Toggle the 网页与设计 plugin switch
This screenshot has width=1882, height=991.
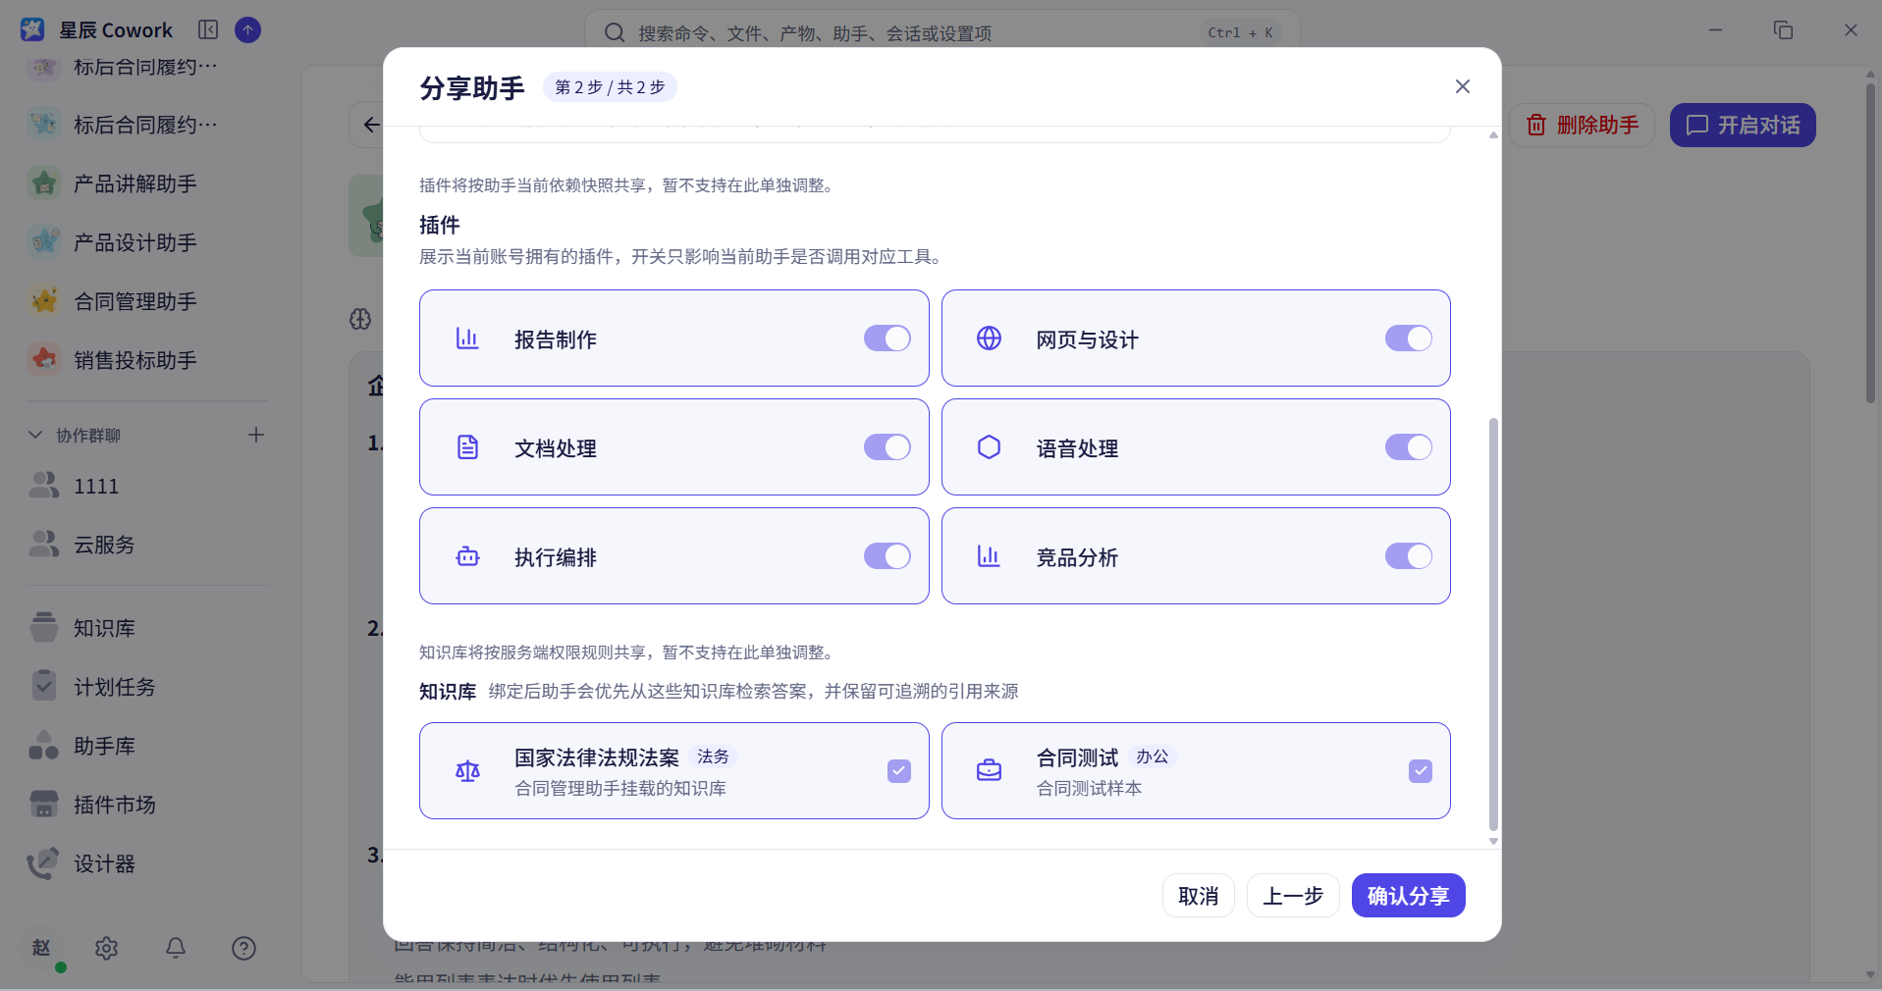point(1408,339)
